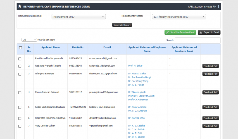Image resolution: width=238 pixels, height=139 pixels.
Task: Click email kedar31.1971@gmail.com
Action: [x=102, y=107]
